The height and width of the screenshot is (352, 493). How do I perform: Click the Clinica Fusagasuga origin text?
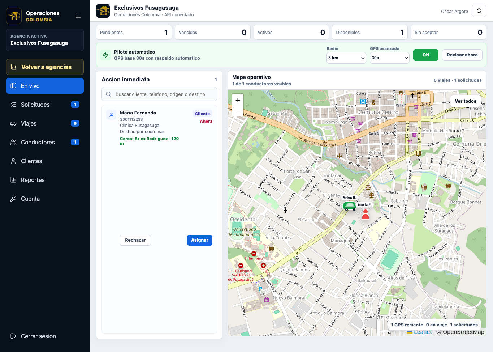point(139,126)
